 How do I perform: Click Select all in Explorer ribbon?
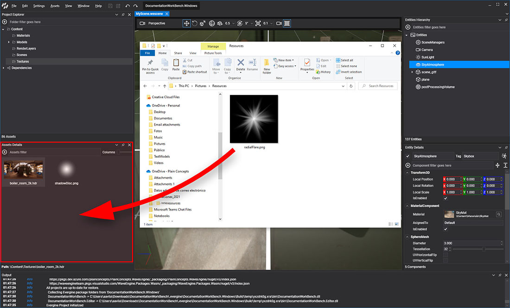[347, 60]
